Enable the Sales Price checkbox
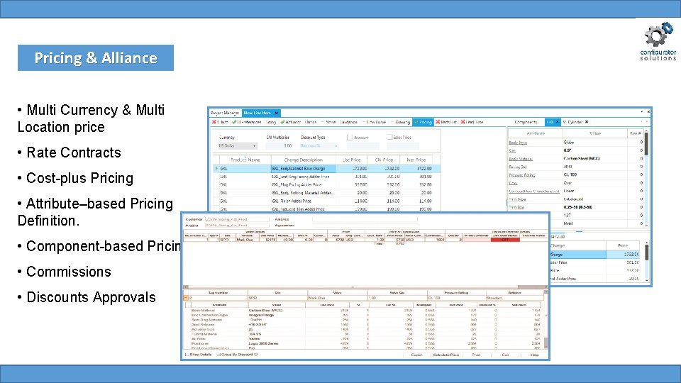The height and width of the screenshot is (383, 681). pyautogui.click(x=389, y=137)
